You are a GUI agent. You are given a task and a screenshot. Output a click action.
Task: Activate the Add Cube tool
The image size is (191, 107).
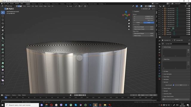point(3,42)
